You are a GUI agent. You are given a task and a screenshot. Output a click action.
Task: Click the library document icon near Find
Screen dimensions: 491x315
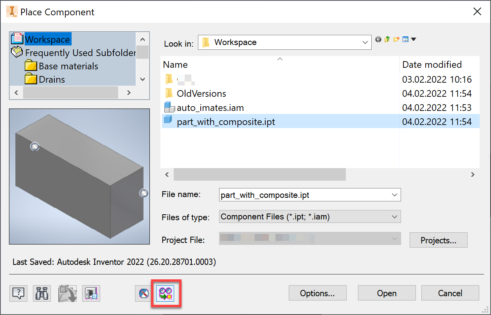pyautogui.click(x=91, y=293)
